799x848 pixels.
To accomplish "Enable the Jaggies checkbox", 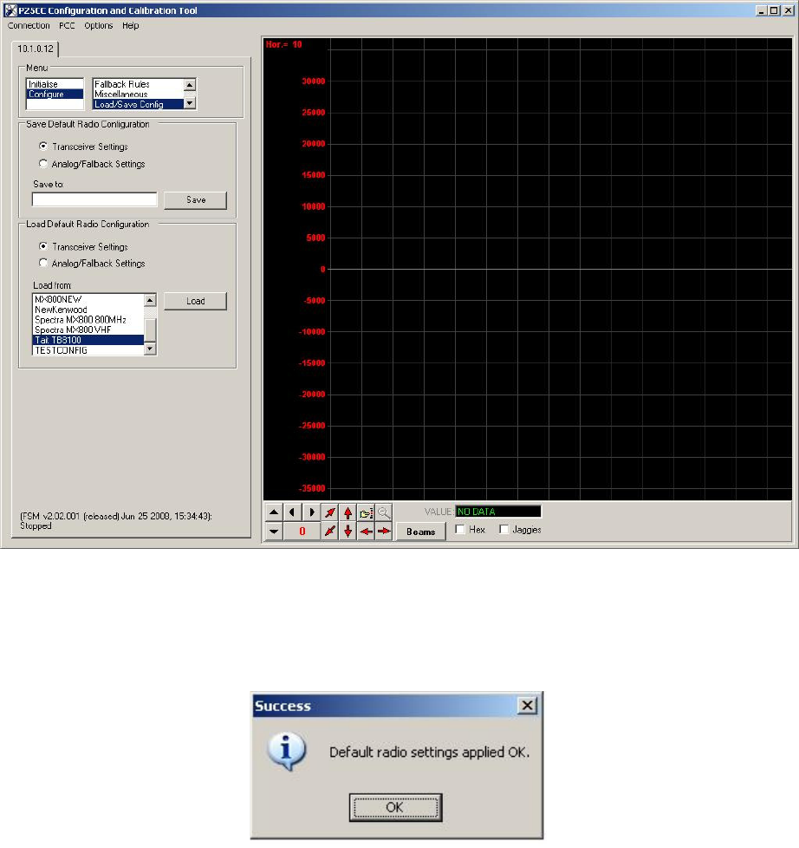I will [x=503, y=530].
